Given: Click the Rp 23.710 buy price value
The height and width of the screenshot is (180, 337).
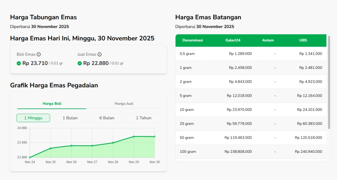Looking at the screenshot, I should pyautogui.click(x=35, y=63).
